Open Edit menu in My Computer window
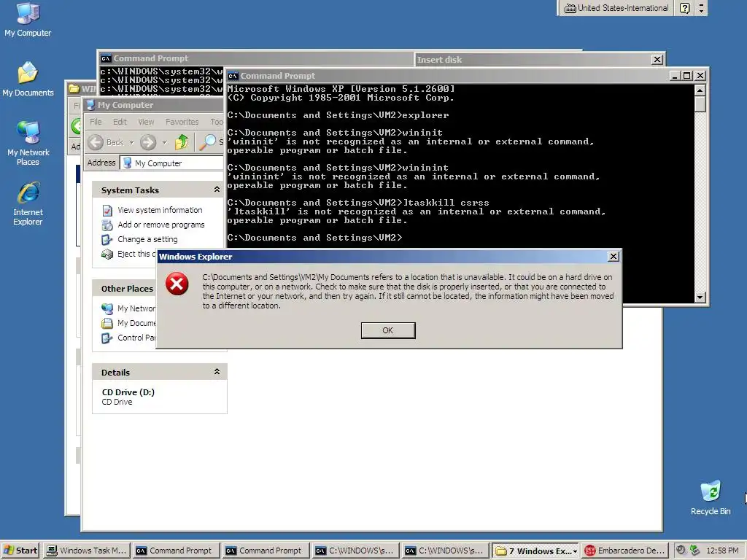 click(120, 122)
